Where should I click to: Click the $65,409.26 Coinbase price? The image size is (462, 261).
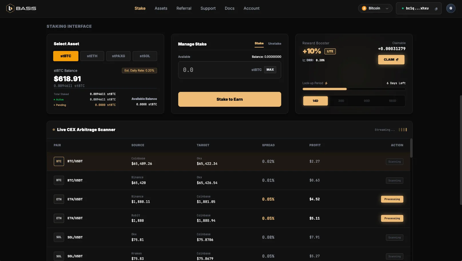(142, 164)
